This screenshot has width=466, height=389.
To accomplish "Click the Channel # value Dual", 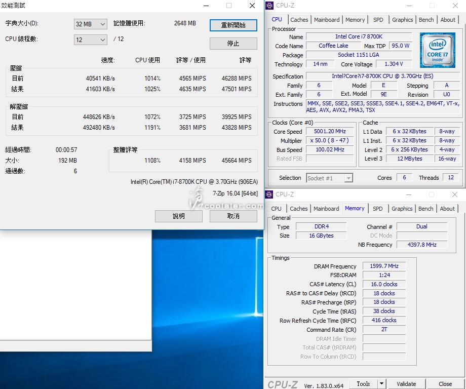I will point(422,226).
